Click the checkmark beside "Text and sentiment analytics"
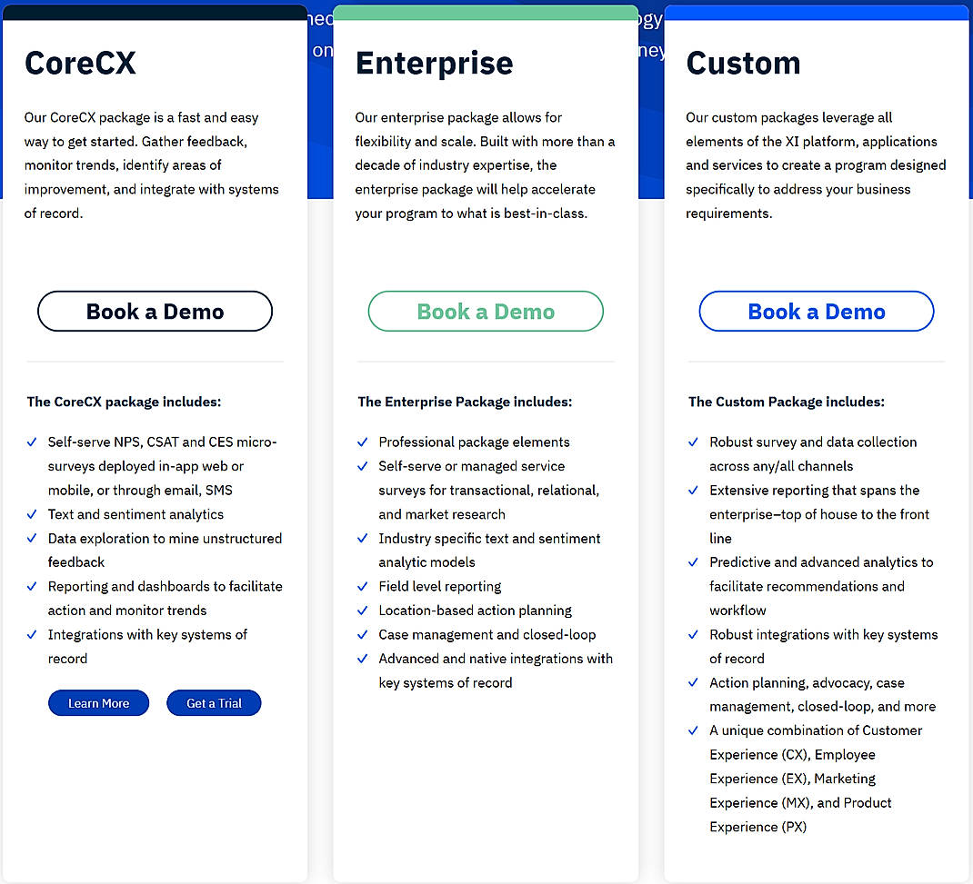 32,514
